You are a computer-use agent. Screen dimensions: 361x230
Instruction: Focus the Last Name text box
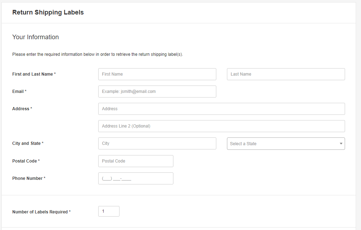286,74
